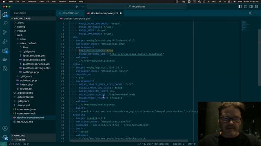Go back with the navigation arrow
This screenshot has width=261, height=146.
point(77,6)
